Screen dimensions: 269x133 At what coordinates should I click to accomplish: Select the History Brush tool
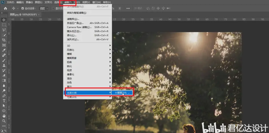(4, 71)
